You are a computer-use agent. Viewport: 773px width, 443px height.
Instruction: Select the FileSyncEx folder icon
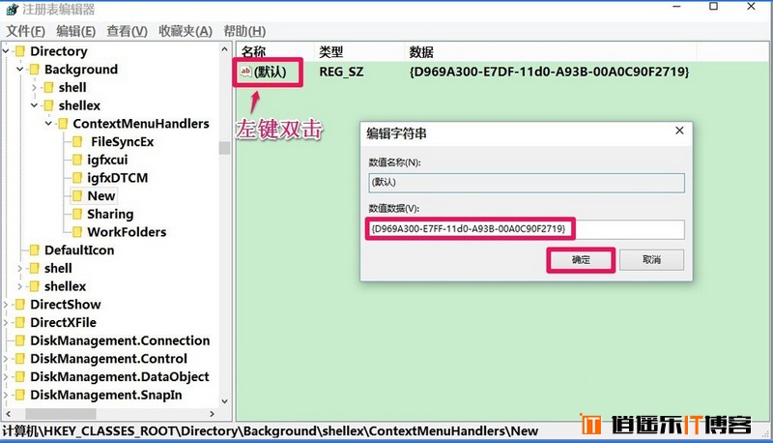[77, 141]
